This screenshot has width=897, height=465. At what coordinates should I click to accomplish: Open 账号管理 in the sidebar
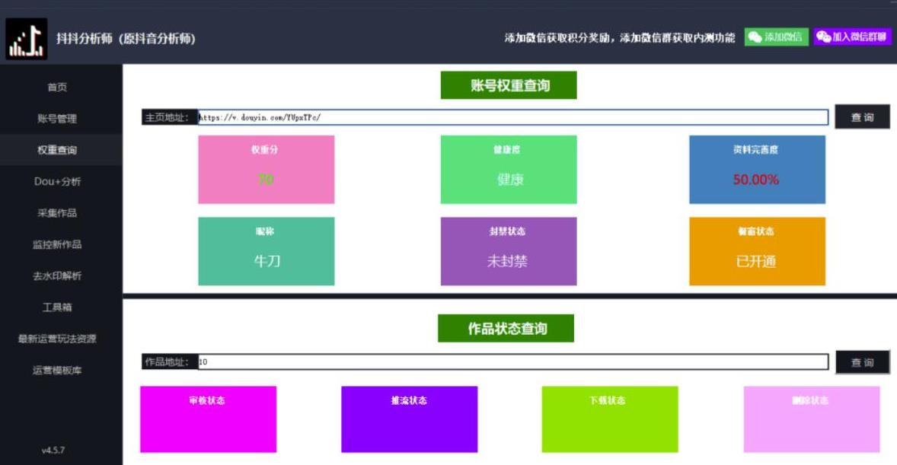point(57,119)
